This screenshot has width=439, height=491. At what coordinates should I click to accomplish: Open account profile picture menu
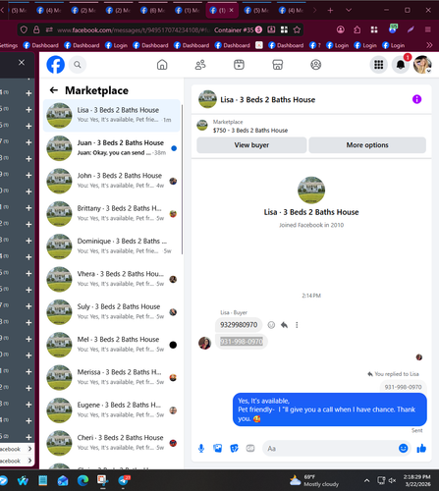422,65
